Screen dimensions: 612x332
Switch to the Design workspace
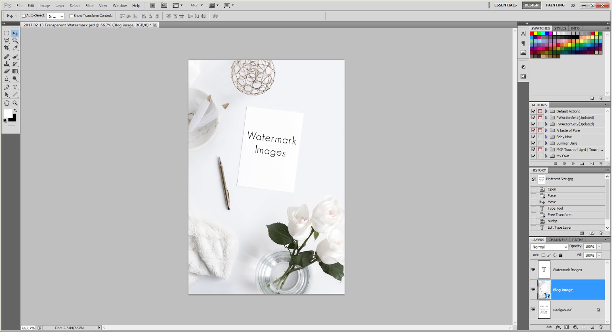point(531,5)
